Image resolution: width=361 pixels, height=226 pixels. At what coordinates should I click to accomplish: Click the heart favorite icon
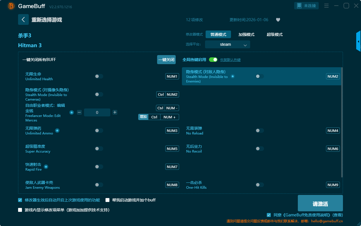[278, 20]
